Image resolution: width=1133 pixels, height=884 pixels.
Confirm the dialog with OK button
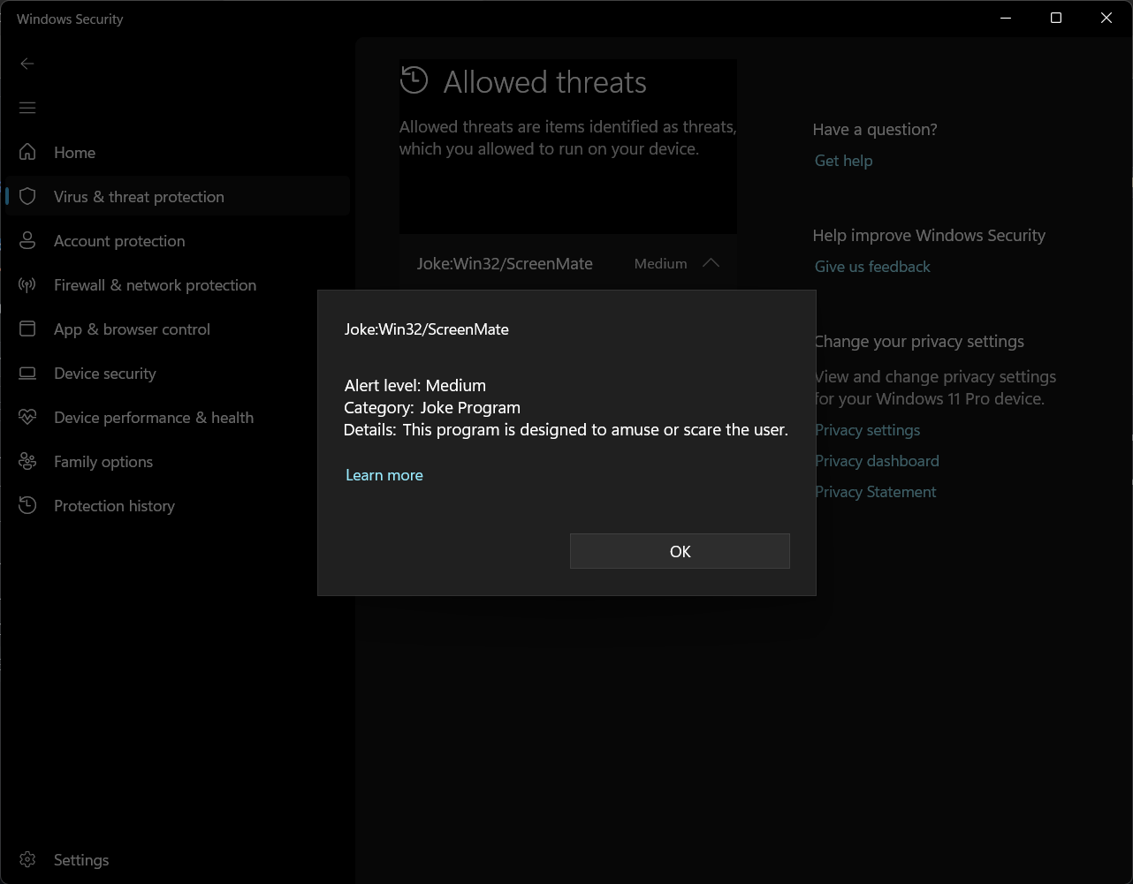(x=680, y=551)
